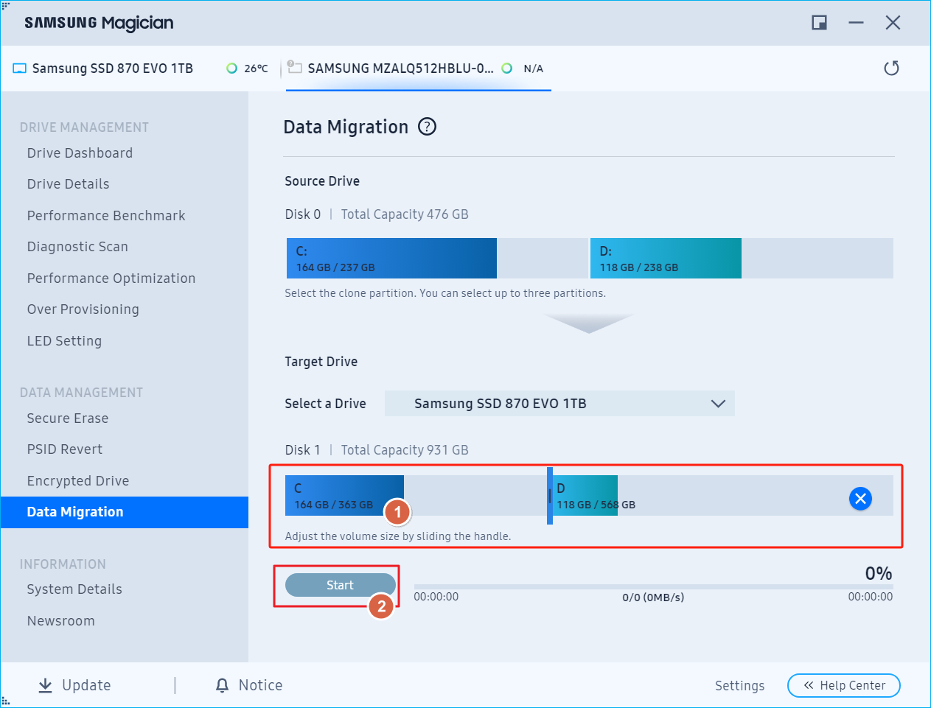Click the health ring next to N/A
Viewport: 931px width, 708px height.
point(507,68)
